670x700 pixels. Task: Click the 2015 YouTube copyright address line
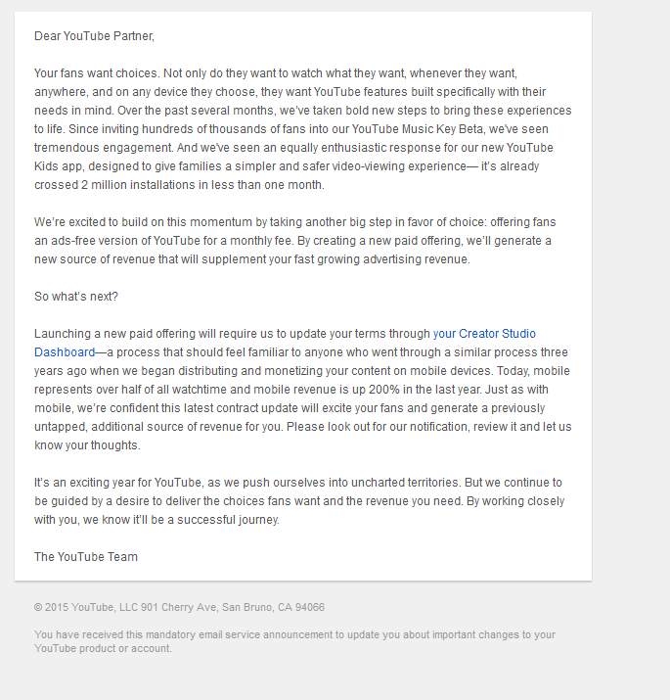pos(179,607)
